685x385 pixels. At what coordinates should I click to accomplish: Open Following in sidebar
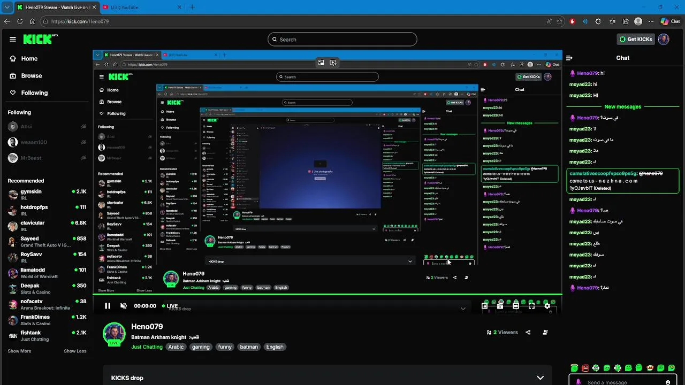pyautogui.click(x=29, y=93)
